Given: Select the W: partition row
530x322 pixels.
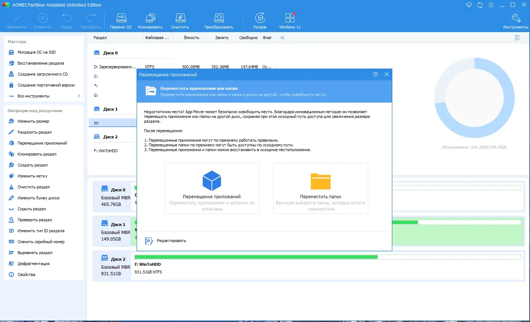Looking at the screenshot, I should [113, 123].
